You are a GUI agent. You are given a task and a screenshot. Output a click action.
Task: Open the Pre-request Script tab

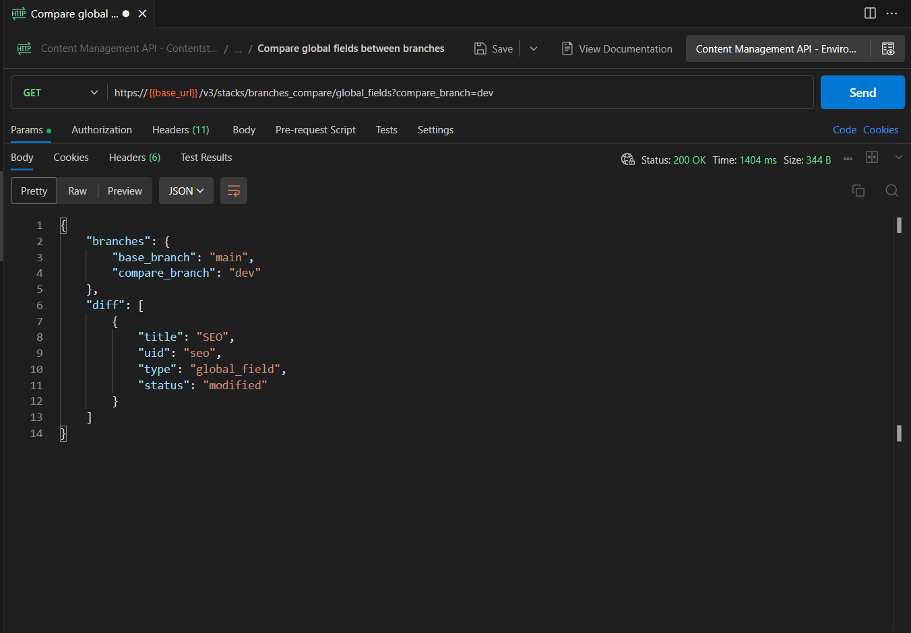pos(315,130)
